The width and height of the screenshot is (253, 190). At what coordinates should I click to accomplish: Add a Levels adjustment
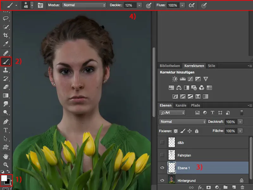coord(183,79)
